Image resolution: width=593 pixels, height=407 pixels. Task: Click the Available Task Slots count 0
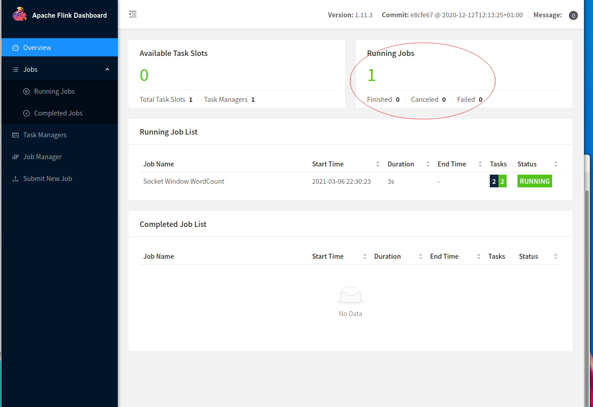[144, 75]
